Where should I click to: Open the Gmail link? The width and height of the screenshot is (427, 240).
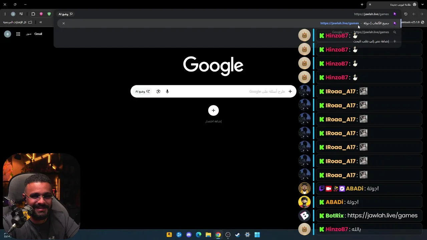pos(38,34)
